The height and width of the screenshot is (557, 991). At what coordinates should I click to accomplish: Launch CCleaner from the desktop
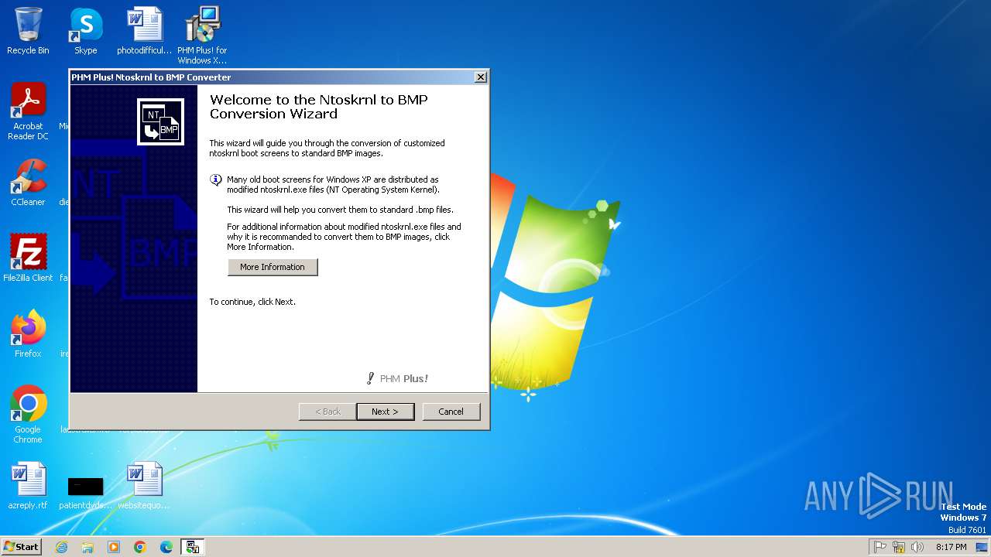28,183
